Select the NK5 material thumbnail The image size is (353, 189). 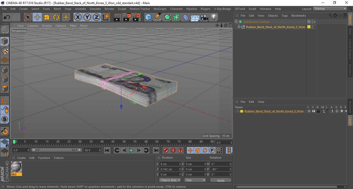coord(17,168)
